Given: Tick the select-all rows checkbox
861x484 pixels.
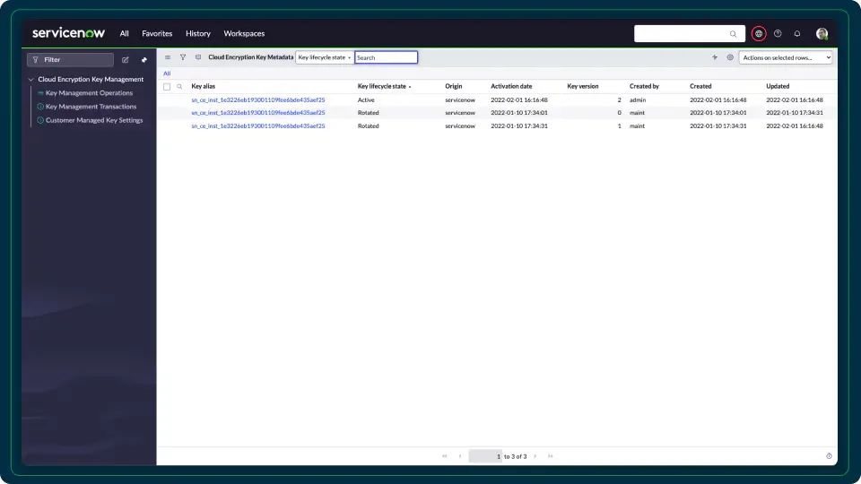Looking at the screenshot, I should tap(167, 87).
